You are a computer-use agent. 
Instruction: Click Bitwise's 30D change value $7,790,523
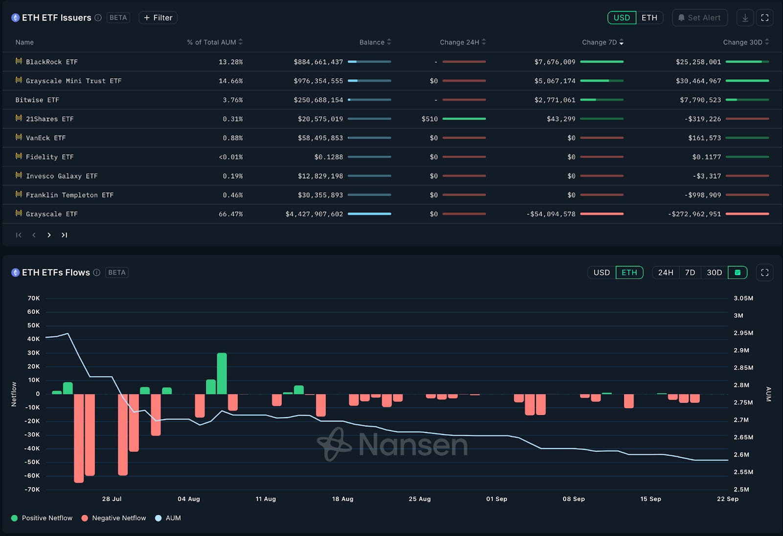tap(701, 100)
